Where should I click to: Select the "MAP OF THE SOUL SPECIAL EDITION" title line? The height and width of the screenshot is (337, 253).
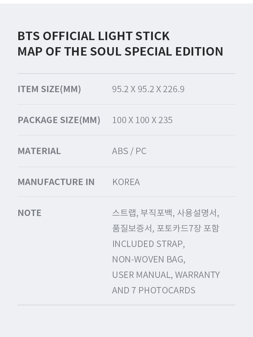tap(120, 51)
